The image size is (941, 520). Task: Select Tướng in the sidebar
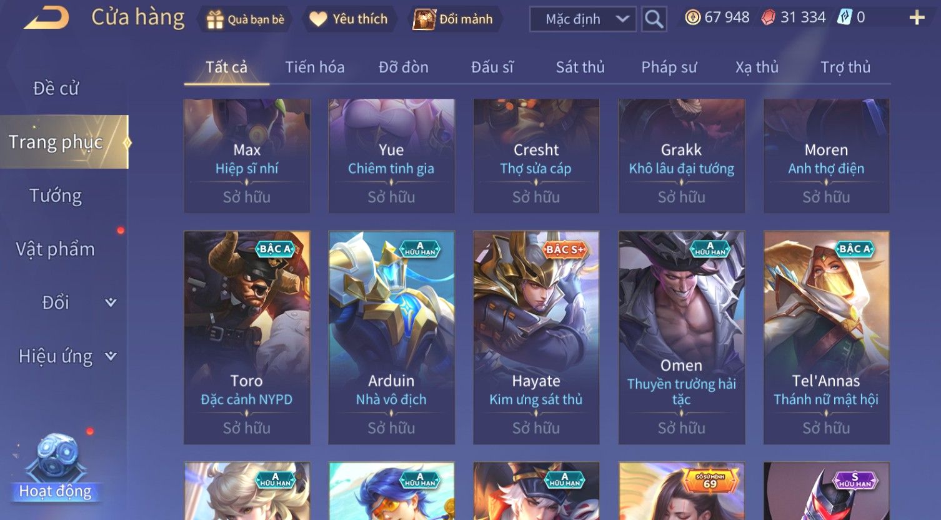click(x=56, y=196)
